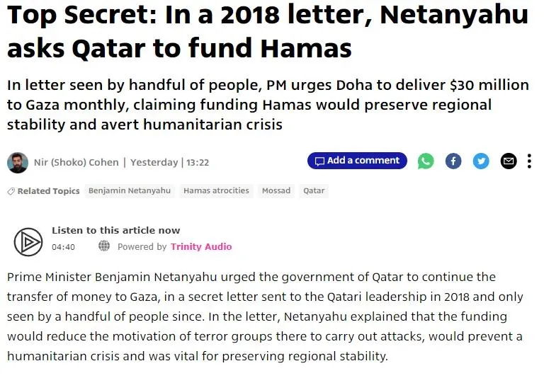
Task: Open the Trinity Audio link
Action: (201, 246)
